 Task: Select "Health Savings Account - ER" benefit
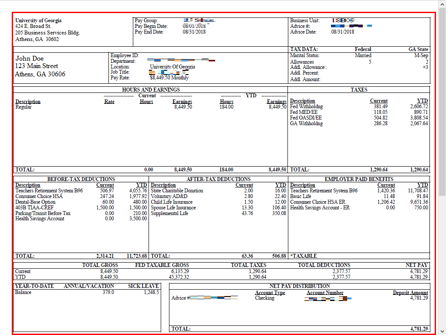pos(320,208)
